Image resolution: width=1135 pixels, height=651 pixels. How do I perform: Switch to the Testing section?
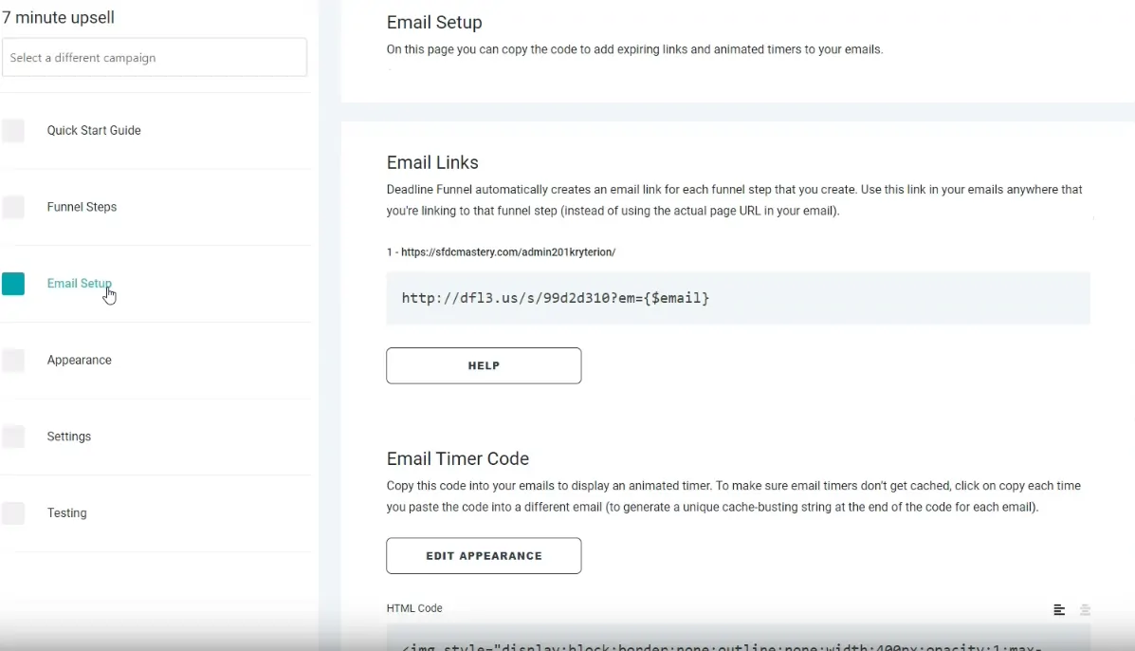point(67,513)
